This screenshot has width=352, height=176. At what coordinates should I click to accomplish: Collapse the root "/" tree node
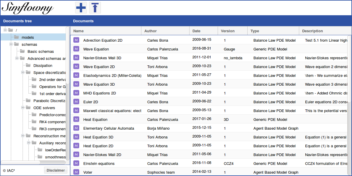(5, 30)
